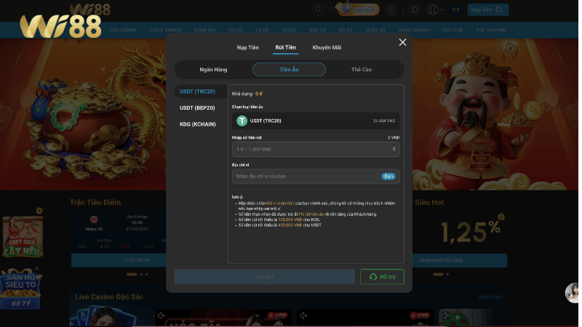Switch to the Khuyến Mãi tab
Image resolution: width=582 pixels, height=327 pixels.
(x=327, y=47)
